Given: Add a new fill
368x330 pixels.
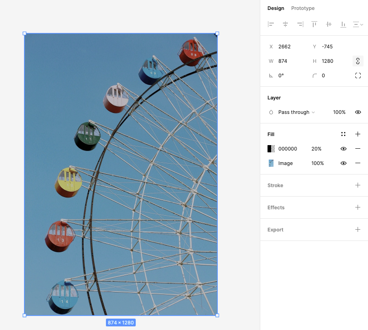Looking at the screenshot, I should (x=358, y=134).
